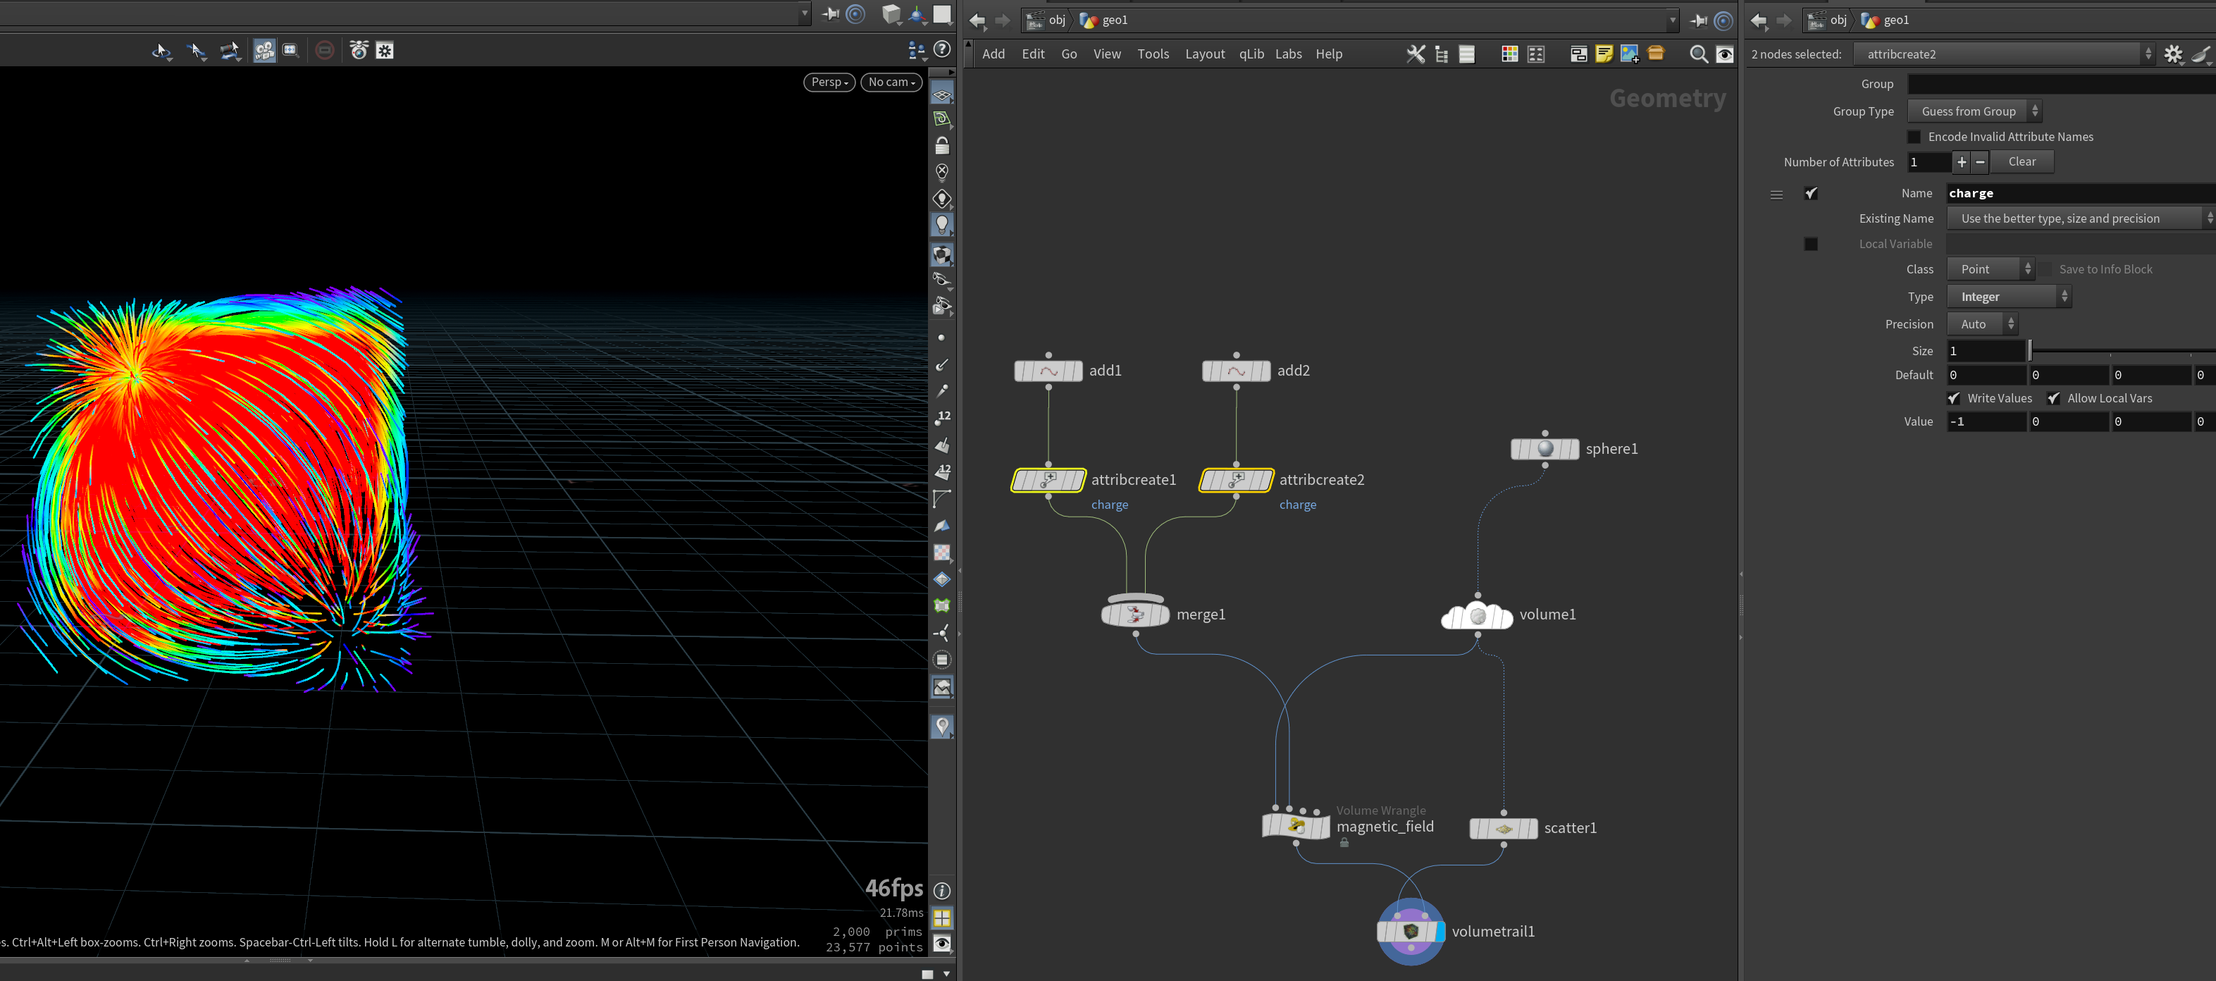
Task: Click the network search magnifier icon
Action: tap(1698, 54)
